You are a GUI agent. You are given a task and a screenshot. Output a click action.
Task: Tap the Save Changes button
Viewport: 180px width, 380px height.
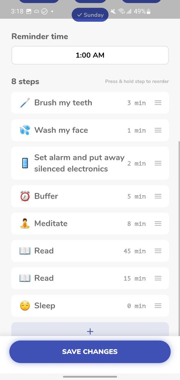(x=90, y=352)
